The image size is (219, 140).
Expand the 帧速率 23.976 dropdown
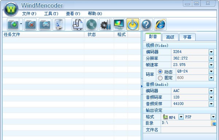[211, 65]
